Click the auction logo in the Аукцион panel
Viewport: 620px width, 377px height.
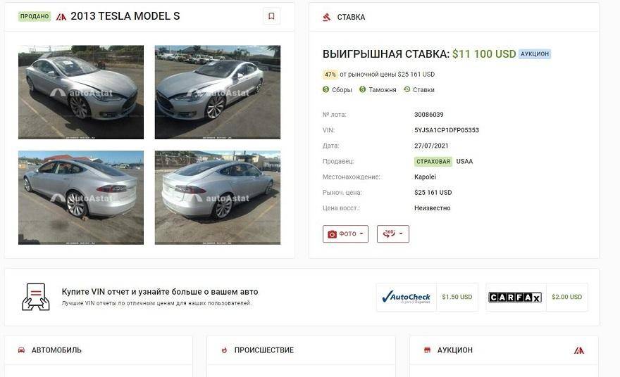[x=579, y=350]
